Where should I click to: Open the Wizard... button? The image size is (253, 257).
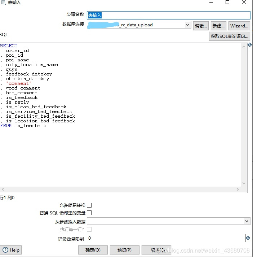239,26
